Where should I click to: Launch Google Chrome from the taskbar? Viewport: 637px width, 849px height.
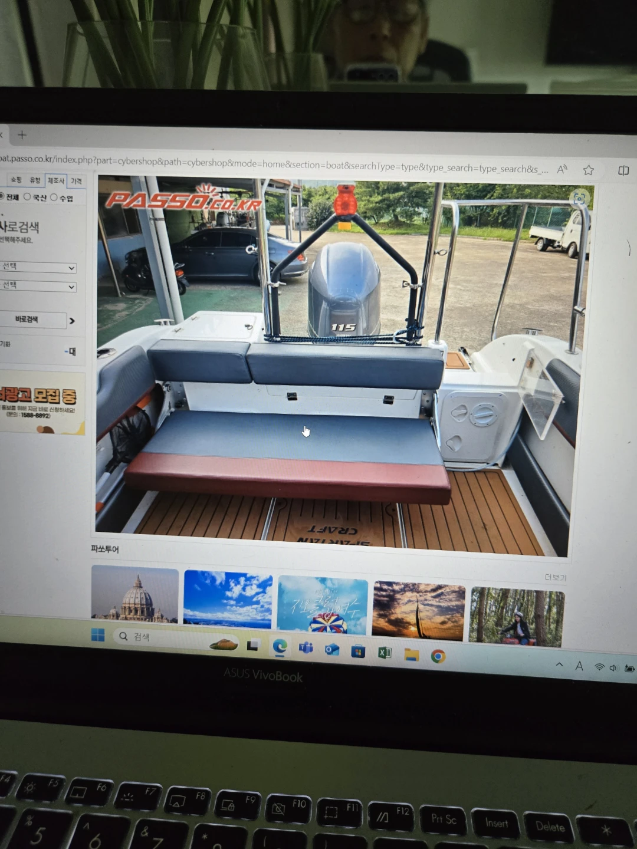point(438,656)
